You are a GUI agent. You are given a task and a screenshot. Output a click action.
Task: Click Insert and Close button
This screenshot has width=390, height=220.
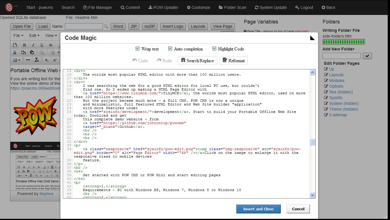[258, 209]
